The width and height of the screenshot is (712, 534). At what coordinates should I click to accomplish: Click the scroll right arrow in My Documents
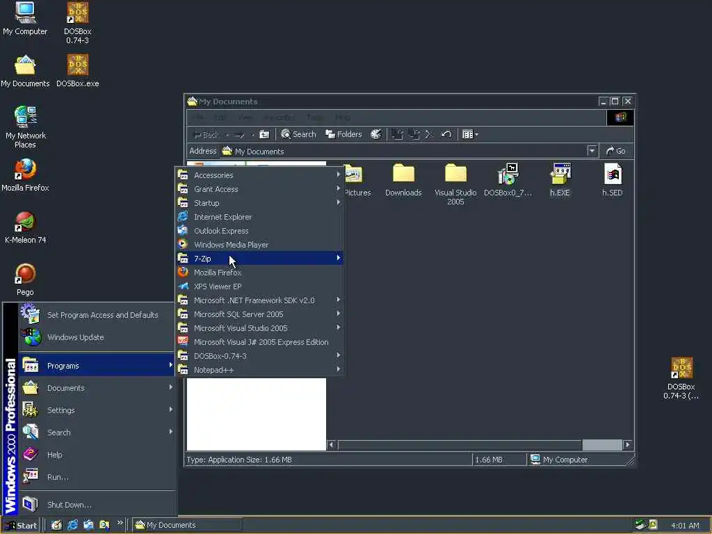pyautogui.click(x=628, y=444)
